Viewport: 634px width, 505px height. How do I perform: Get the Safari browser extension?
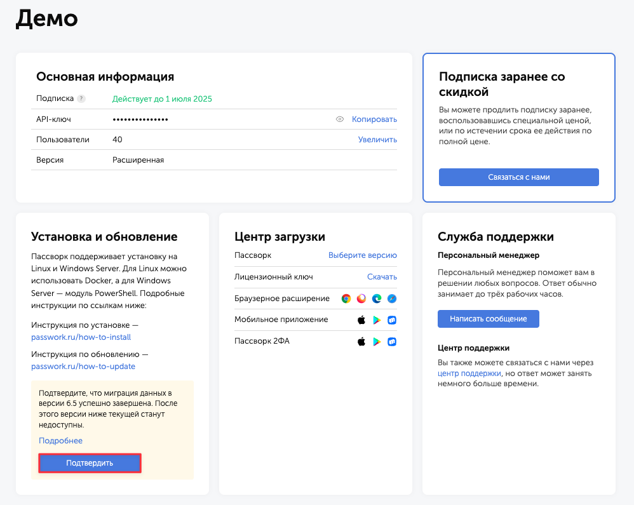click(x=392, y=299)
